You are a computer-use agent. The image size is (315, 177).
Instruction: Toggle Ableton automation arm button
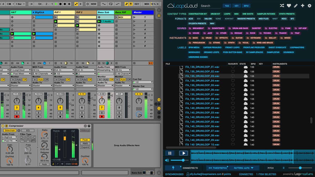tap(76, 4)
